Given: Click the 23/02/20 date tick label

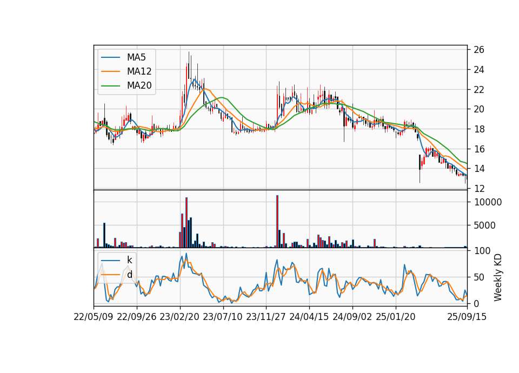Looking at the screenshot, I should click(x=179, y=317).
